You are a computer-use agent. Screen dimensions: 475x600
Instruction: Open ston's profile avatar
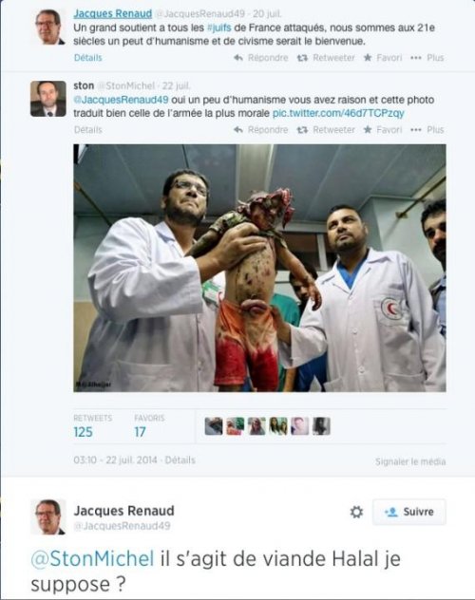coord(48,99)
